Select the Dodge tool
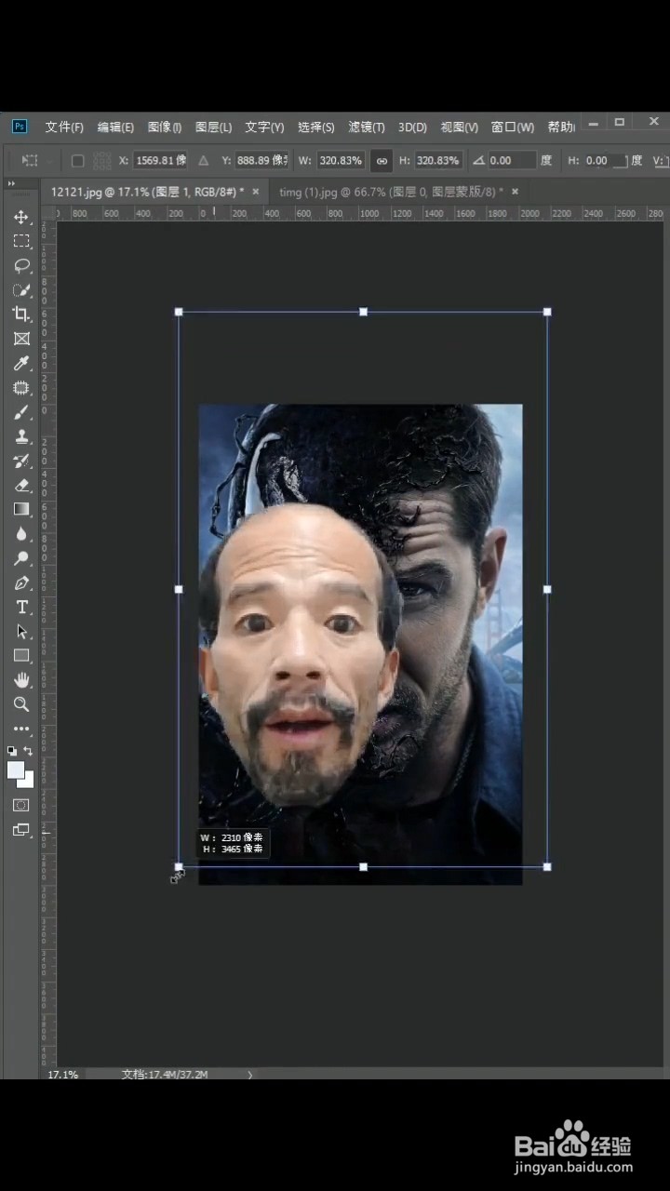Screen dimensions: 670x1191 pos(21,558)
